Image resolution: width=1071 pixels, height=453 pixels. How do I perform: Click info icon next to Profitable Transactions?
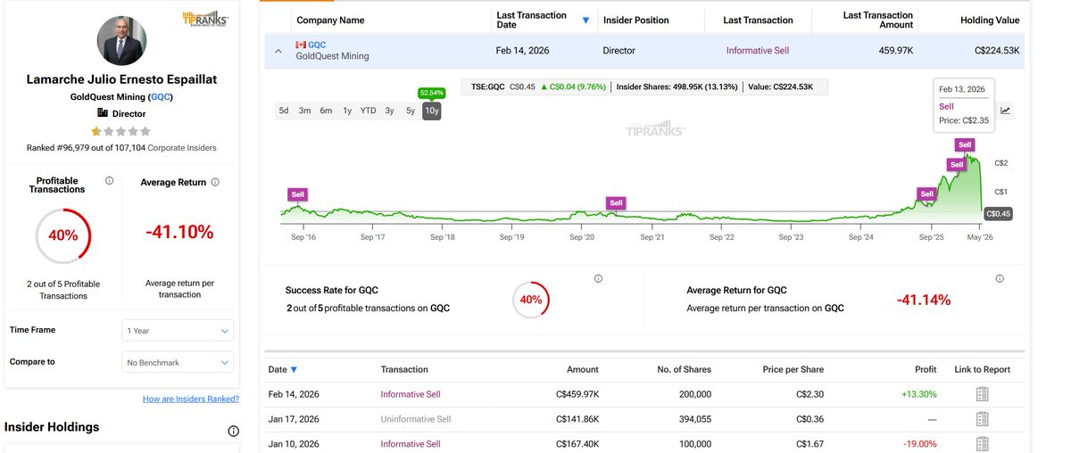pyautogui.click(x=109, y=180)
